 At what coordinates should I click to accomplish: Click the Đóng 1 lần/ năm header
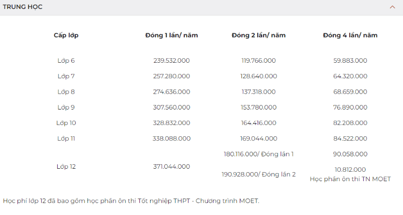pos(172,35)
